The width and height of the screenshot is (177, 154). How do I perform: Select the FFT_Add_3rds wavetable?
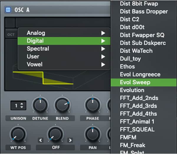pyautogui.click(x=144, y=106)
